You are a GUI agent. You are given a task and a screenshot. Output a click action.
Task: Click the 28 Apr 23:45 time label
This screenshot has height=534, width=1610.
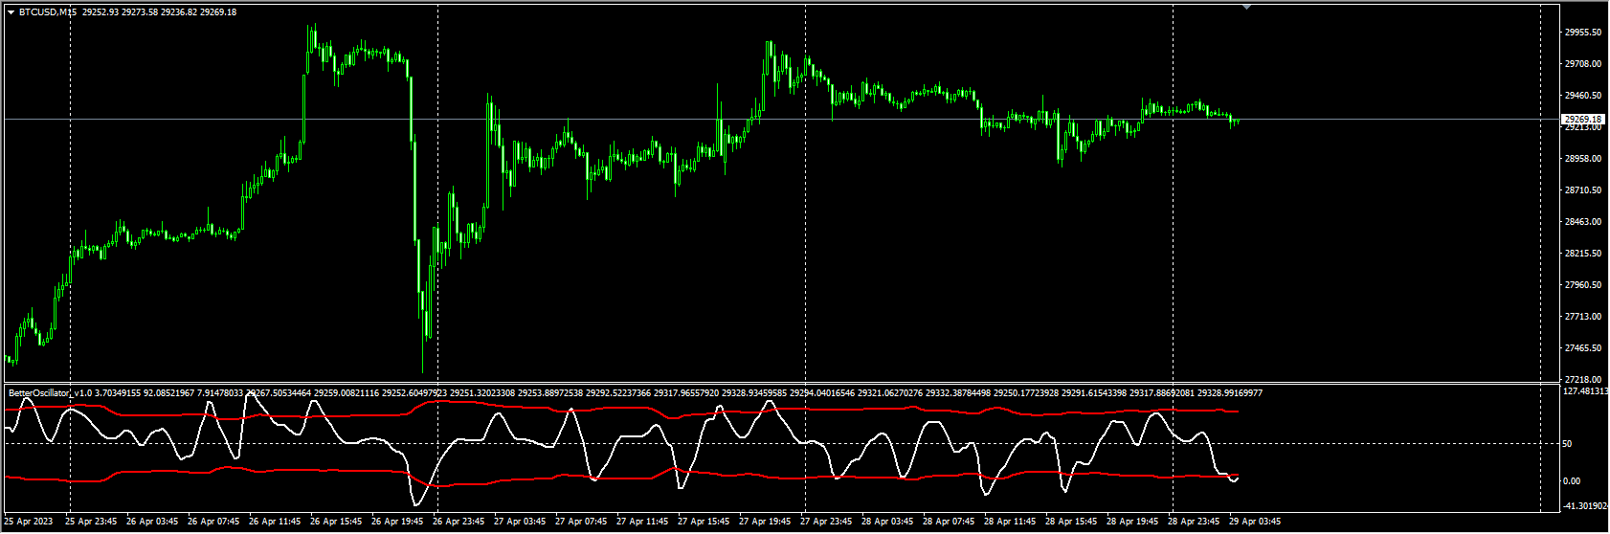[1194, 522]
